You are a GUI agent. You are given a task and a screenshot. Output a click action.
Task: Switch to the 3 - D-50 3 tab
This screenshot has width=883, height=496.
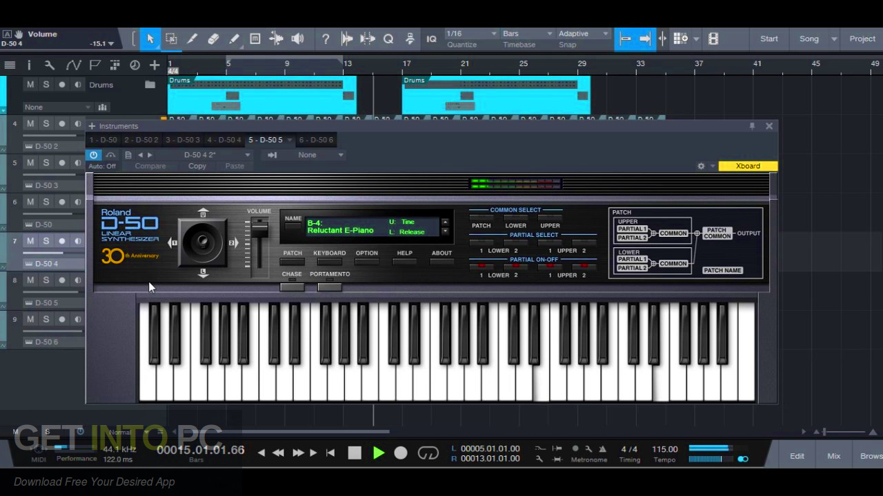182,140
